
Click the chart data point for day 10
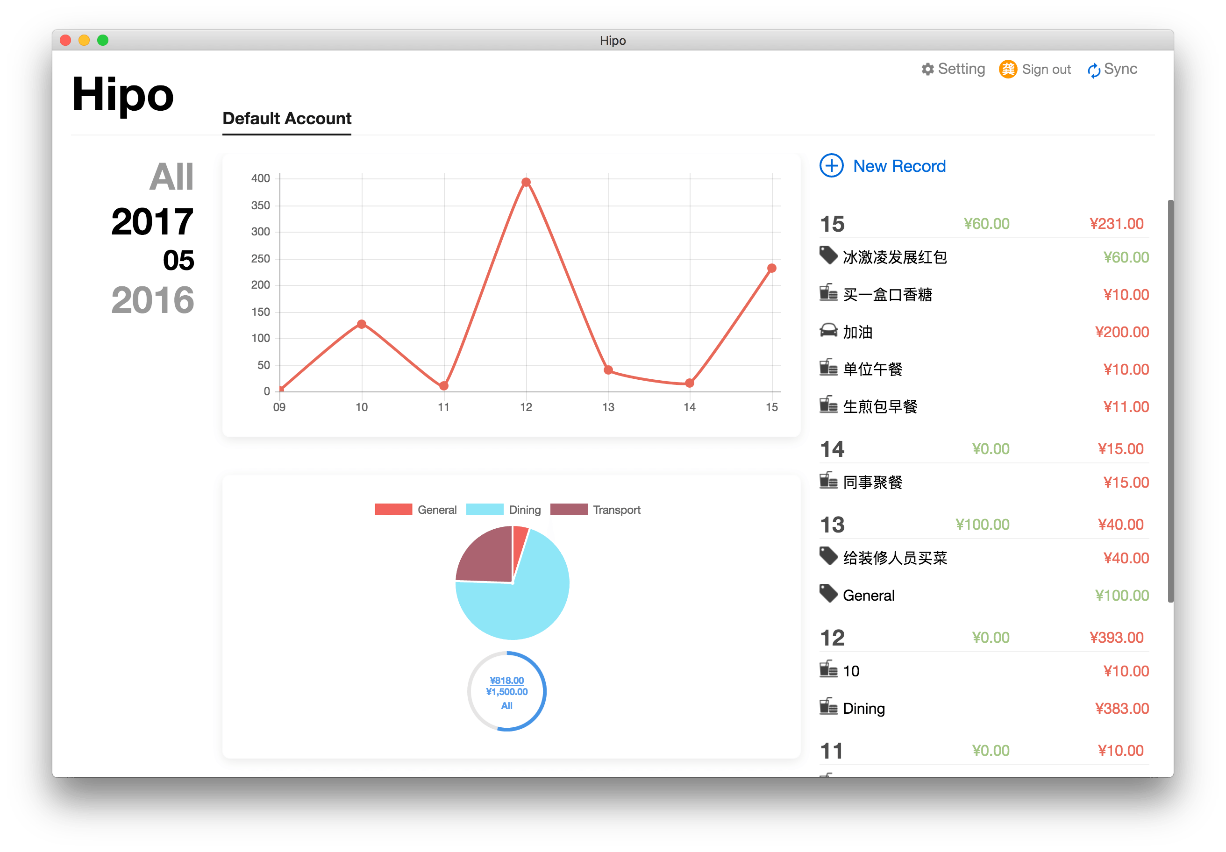(x=362, y=324)
